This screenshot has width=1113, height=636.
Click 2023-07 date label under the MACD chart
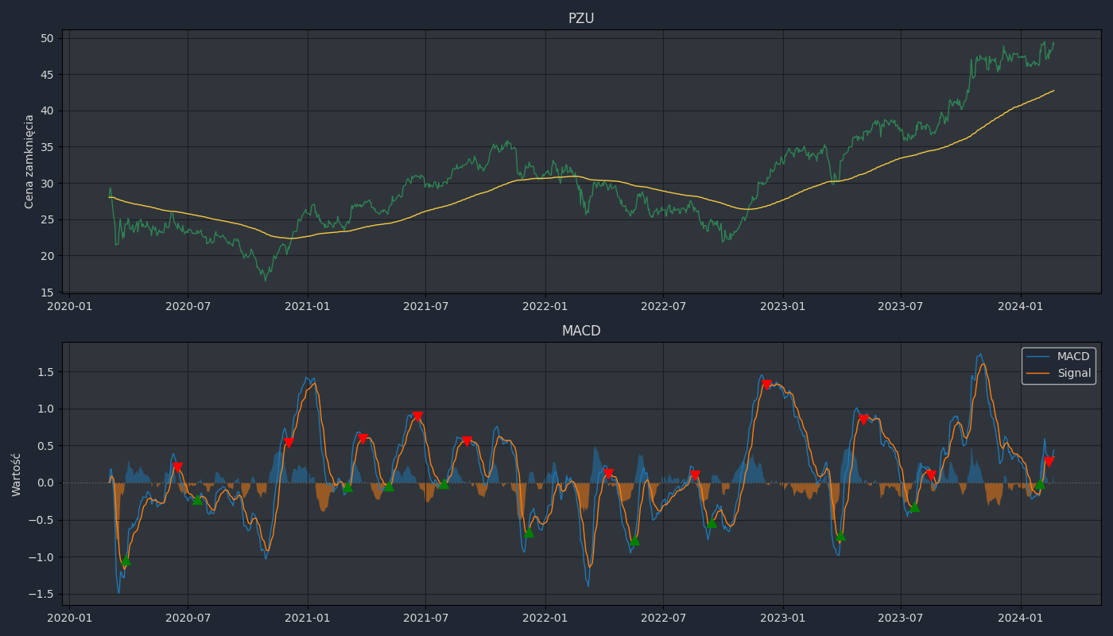[901, 618]
